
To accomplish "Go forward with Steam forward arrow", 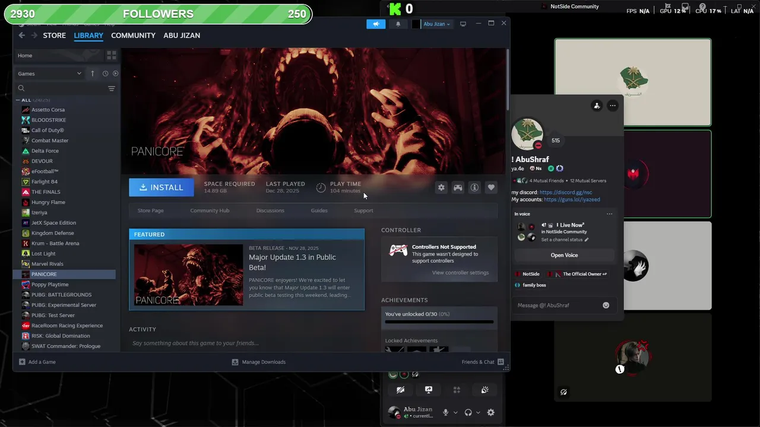I will click(34, 36).
